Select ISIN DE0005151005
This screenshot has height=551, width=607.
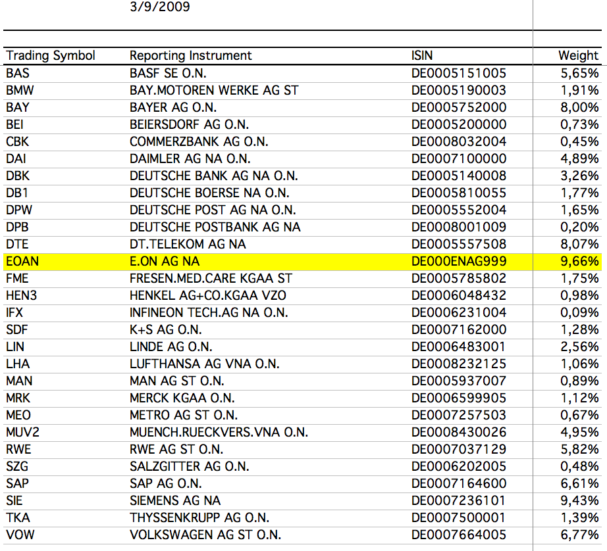459,74
